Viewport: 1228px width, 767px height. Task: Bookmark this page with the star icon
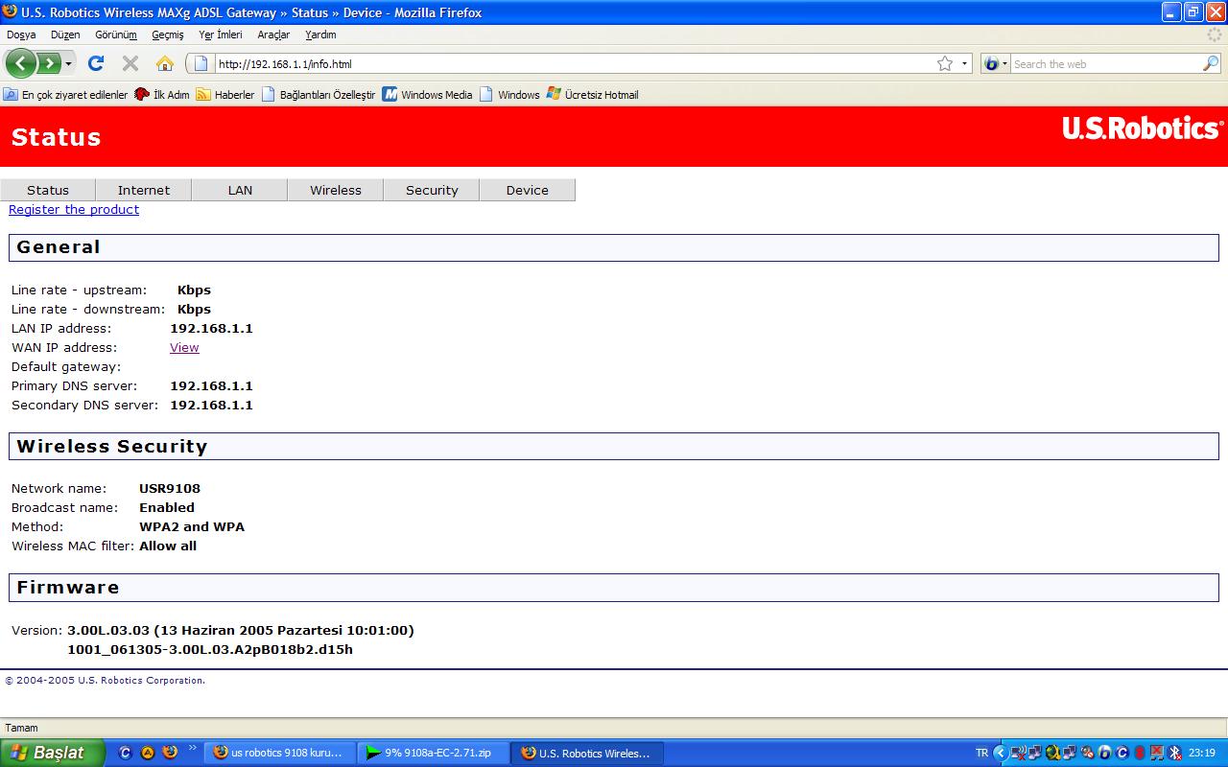pyautogui.click(x=945, y=64)
